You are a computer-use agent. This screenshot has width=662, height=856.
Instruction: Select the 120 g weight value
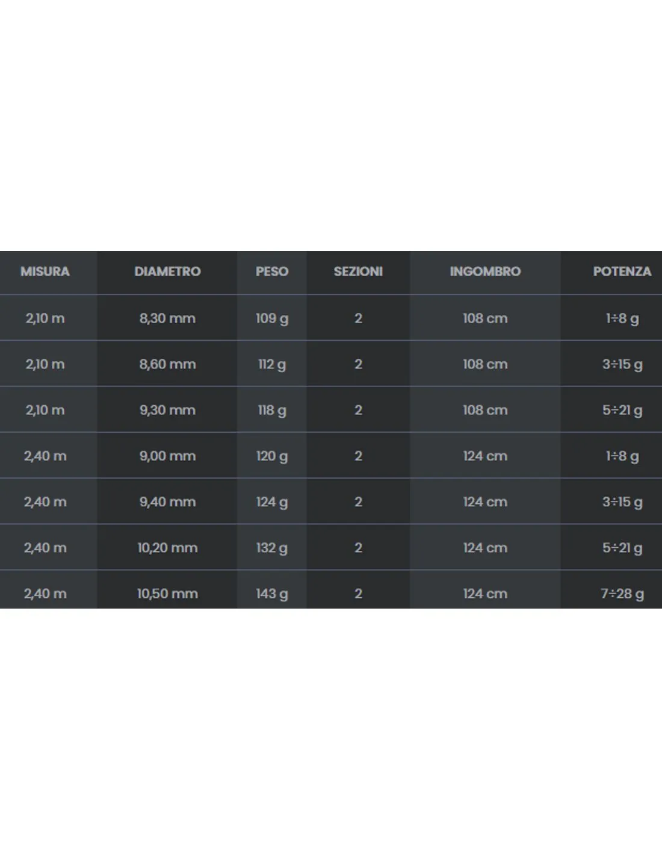(x=272, y=456)
